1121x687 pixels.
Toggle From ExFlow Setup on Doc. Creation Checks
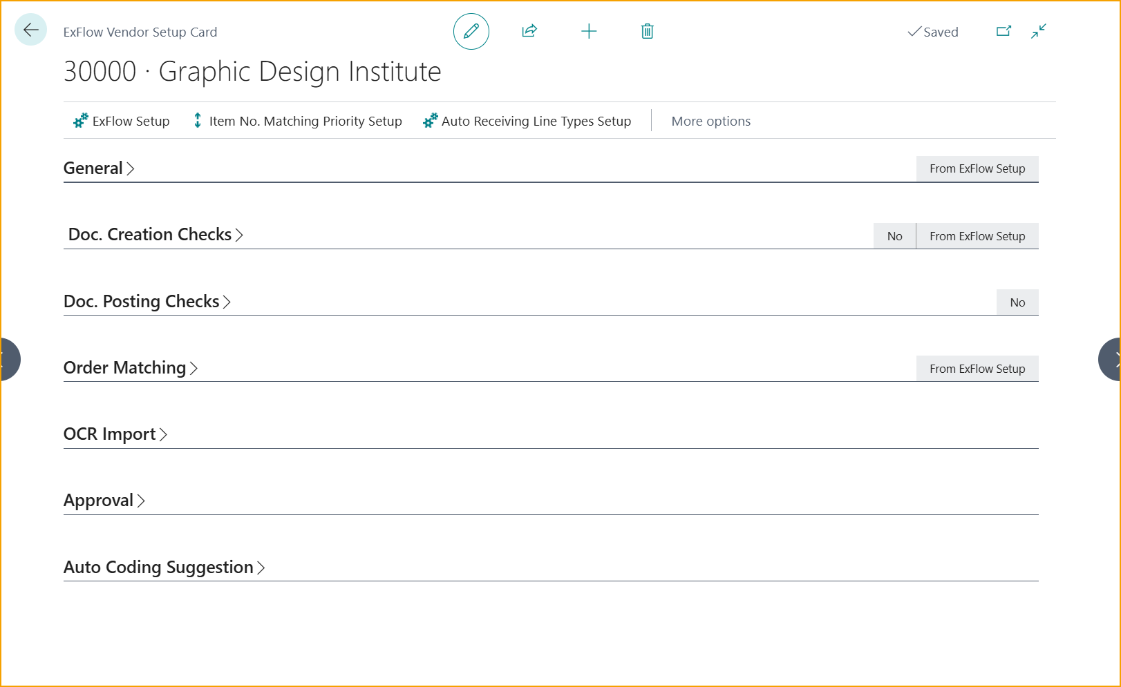(x=977, y=235)
